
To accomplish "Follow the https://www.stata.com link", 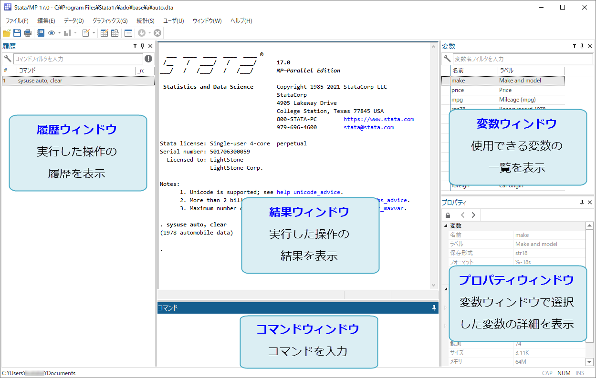I will (x=378, y=119).
